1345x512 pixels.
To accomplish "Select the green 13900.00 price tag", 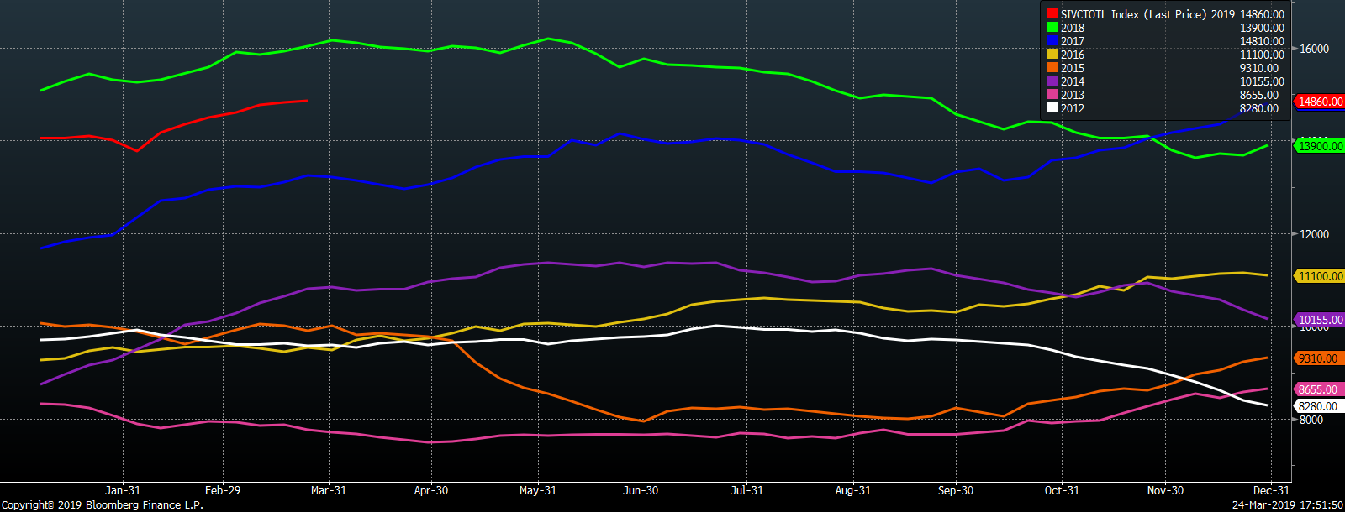I will click(1320, 146).
